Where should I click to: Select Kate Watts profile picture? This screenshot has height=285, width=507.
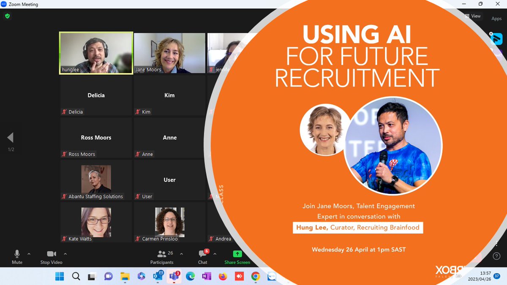click(x=96, y=221)
